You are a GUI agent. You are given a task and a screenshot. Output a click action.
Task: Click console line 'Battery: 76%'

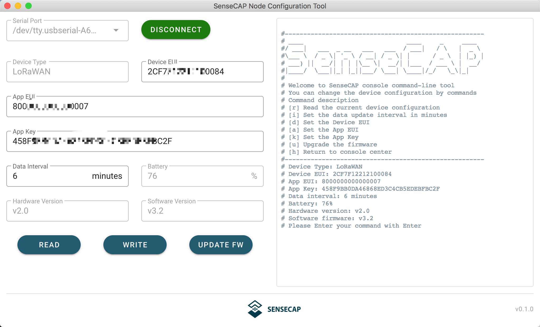(307, 204)
